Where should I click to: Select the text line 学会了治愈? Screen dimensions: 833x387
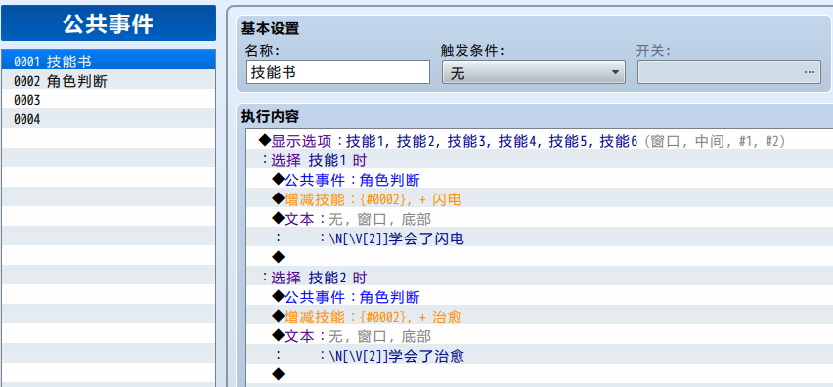coord(540,355)
